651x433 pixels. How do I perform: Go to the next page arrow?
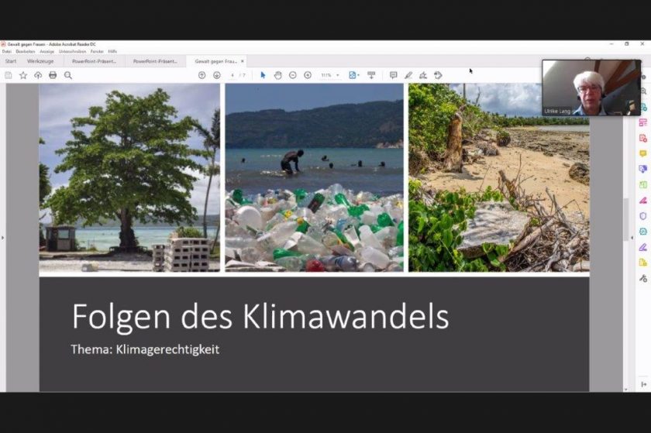[x=217, y=75]
